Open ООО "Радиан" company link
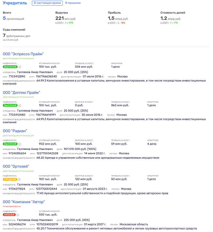The width and height of the screenshot is (213, 232). [x=15, y=131]
